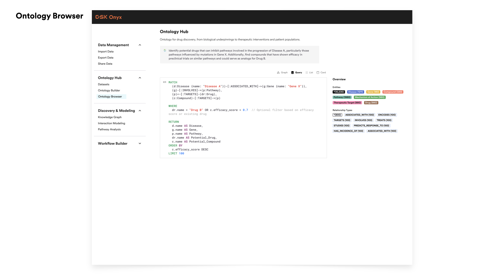490x275 pixels.
Task: Select the TARGETS (100) relationship
Action: [342, 120]
